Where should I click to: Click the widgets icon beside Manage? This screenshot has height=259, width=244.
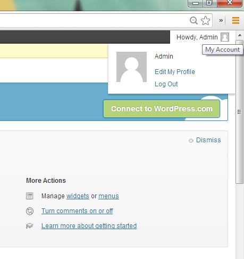tap(29, 196)
